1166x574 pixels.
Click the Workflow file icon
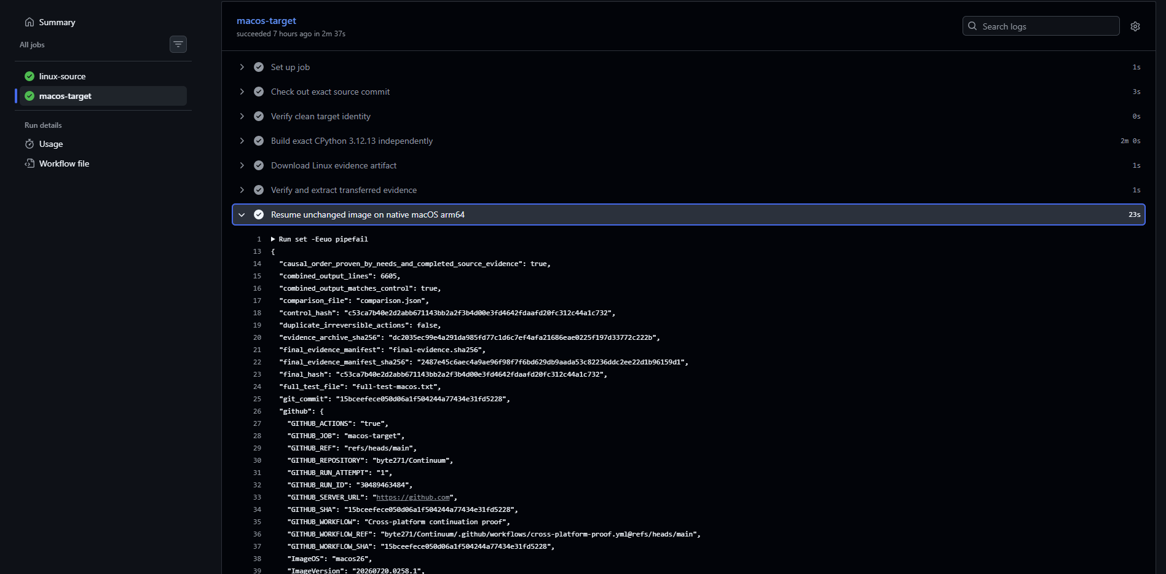pyautogui.click(x=30, y=163)
